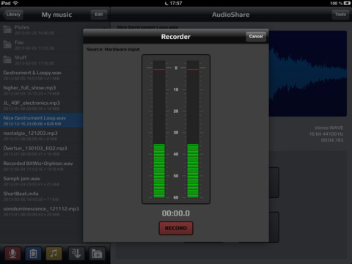Select nostalgia_121203.mp3
The height and width of the screenshot is (264, 352).
tap(42, 136)
